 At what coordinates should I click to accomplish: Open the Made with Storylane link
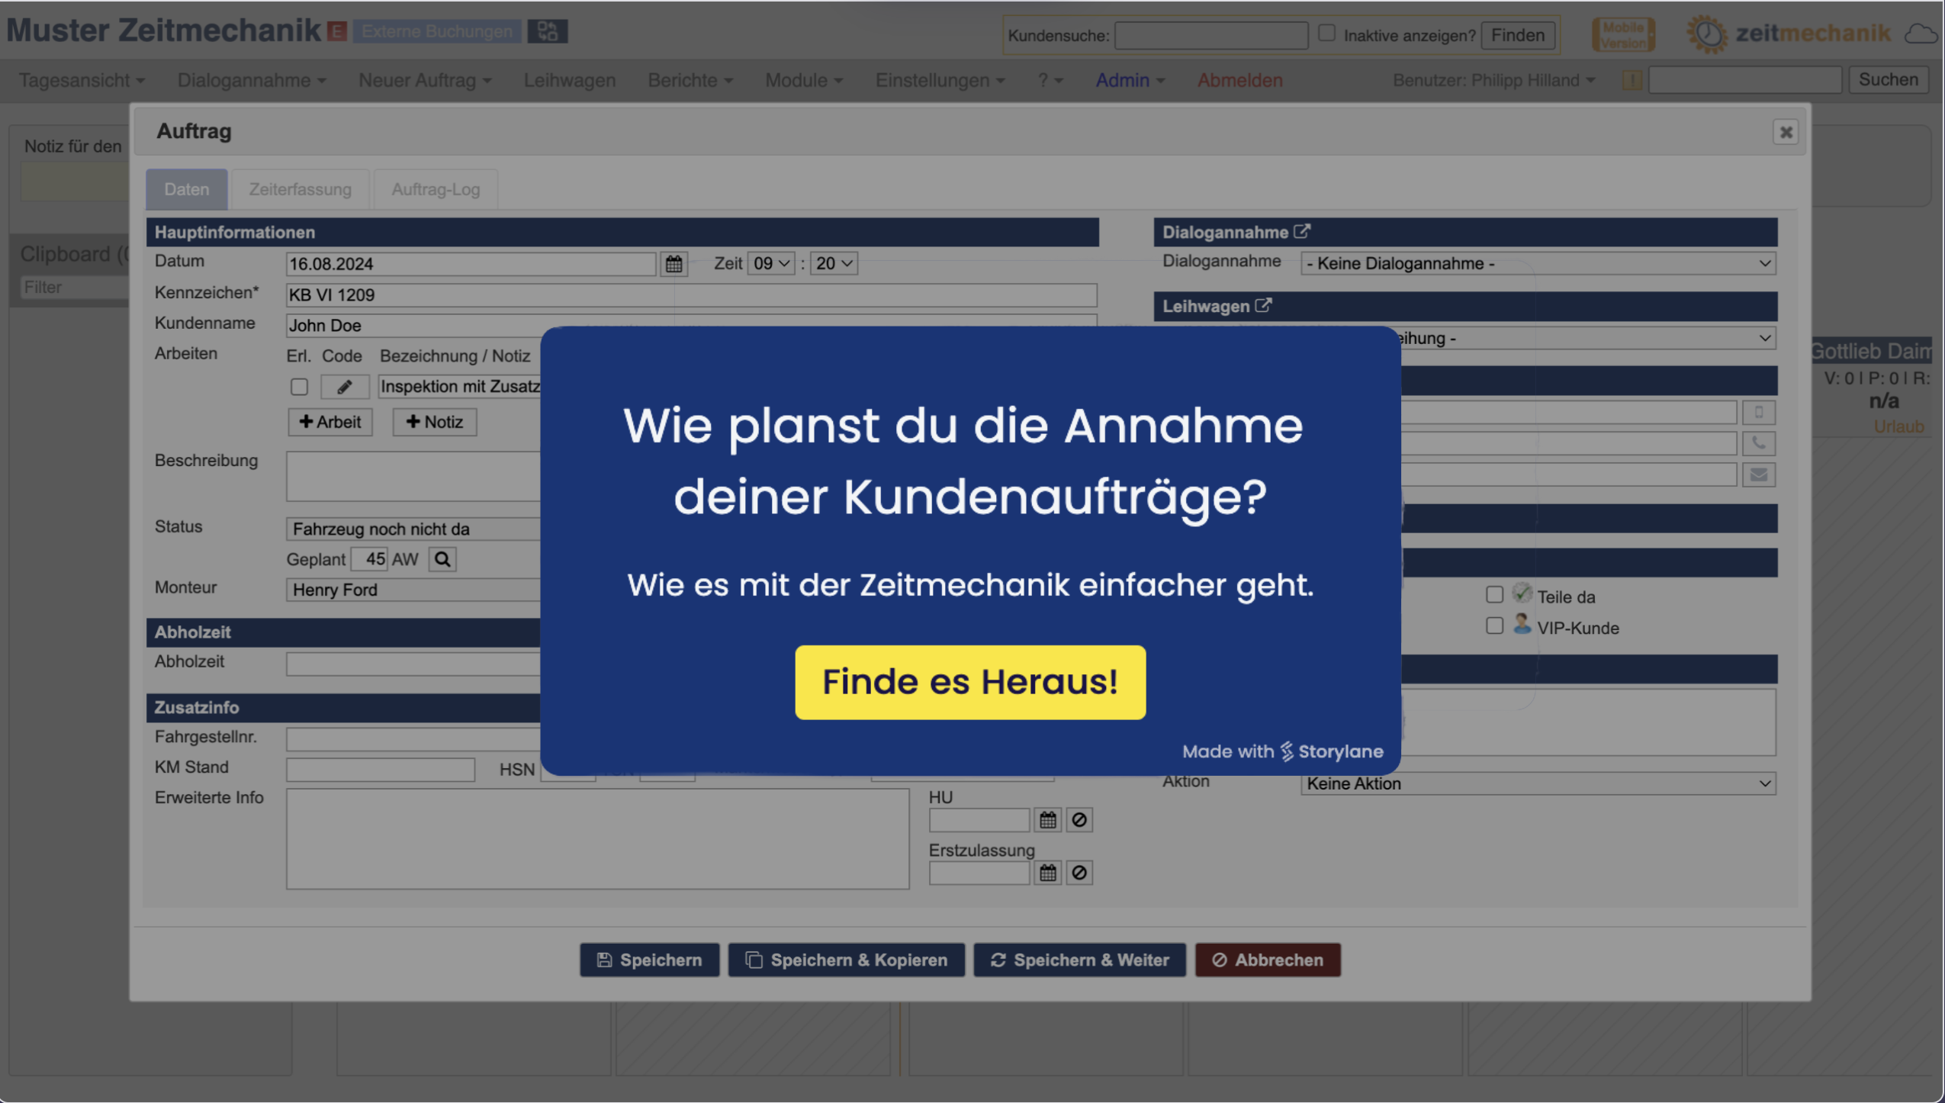[1282, 751]
